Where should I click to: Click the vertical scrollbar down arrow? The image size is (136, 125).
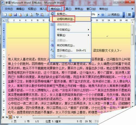[133, 103]
